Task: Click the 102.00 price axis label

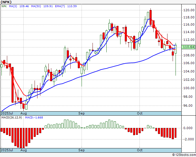Action: click(189, 80)
